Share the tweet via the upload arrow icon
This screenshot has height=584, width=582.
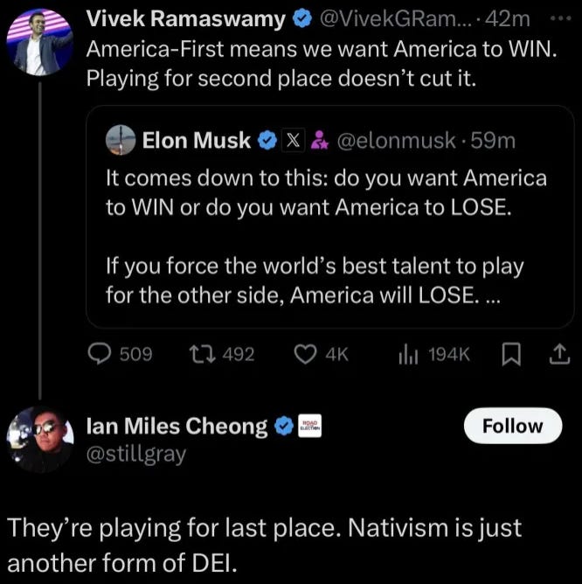click(559, 354)
